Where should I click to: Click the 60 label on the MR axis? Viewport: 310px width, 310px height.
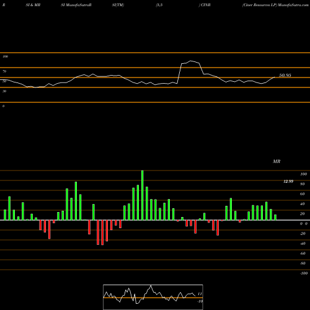tap(303, 194)
